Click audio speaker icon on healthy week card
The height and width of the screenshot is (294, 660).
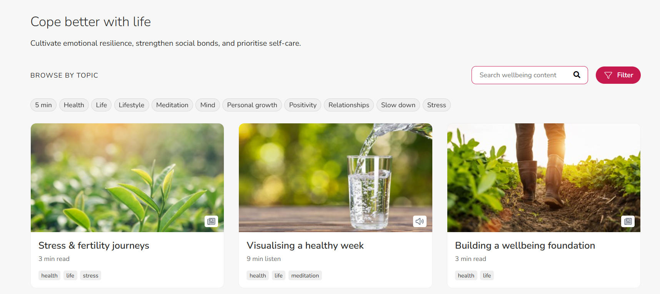[x=420, y=221]
